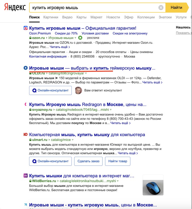Viewport: 192px width, 209px height.
Task: Open the Скидки до 70% sitelink
Action: coord(66,33)
